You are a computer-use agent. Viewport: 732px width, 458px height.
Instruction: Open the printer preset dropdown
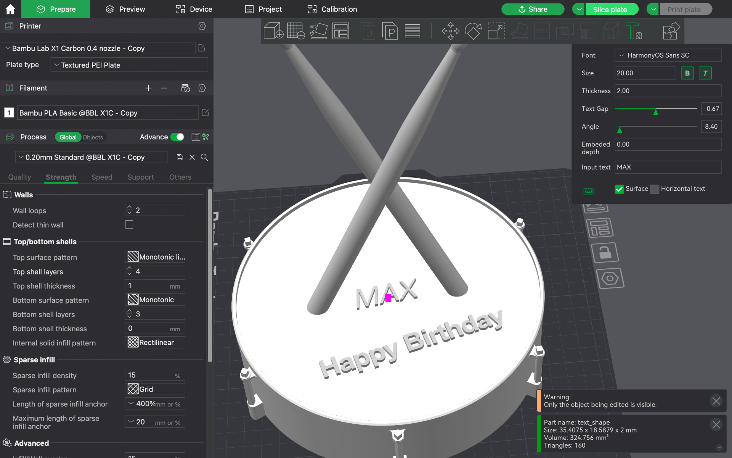(99, 48)
